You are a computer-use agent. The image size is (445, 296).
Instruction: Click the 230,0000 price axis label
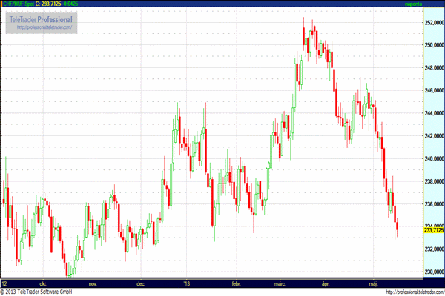coord(433,272)
